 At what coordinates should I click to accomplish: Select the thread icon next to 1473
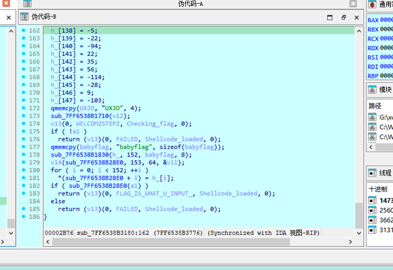tap(372, 201)
